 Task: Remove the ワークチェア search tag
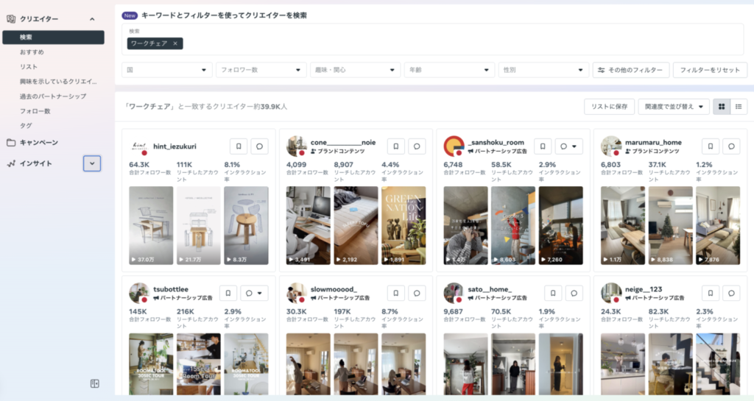[175, 43]
